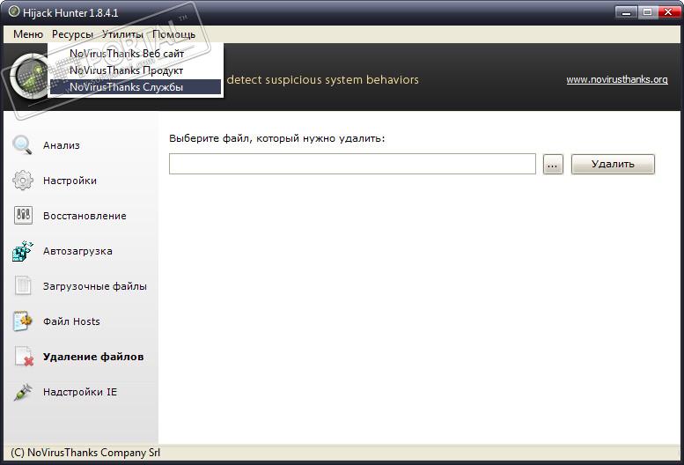Open the Утилиты menu
The width and height of the screenshot is (684, 465).
tap(122, 34)
